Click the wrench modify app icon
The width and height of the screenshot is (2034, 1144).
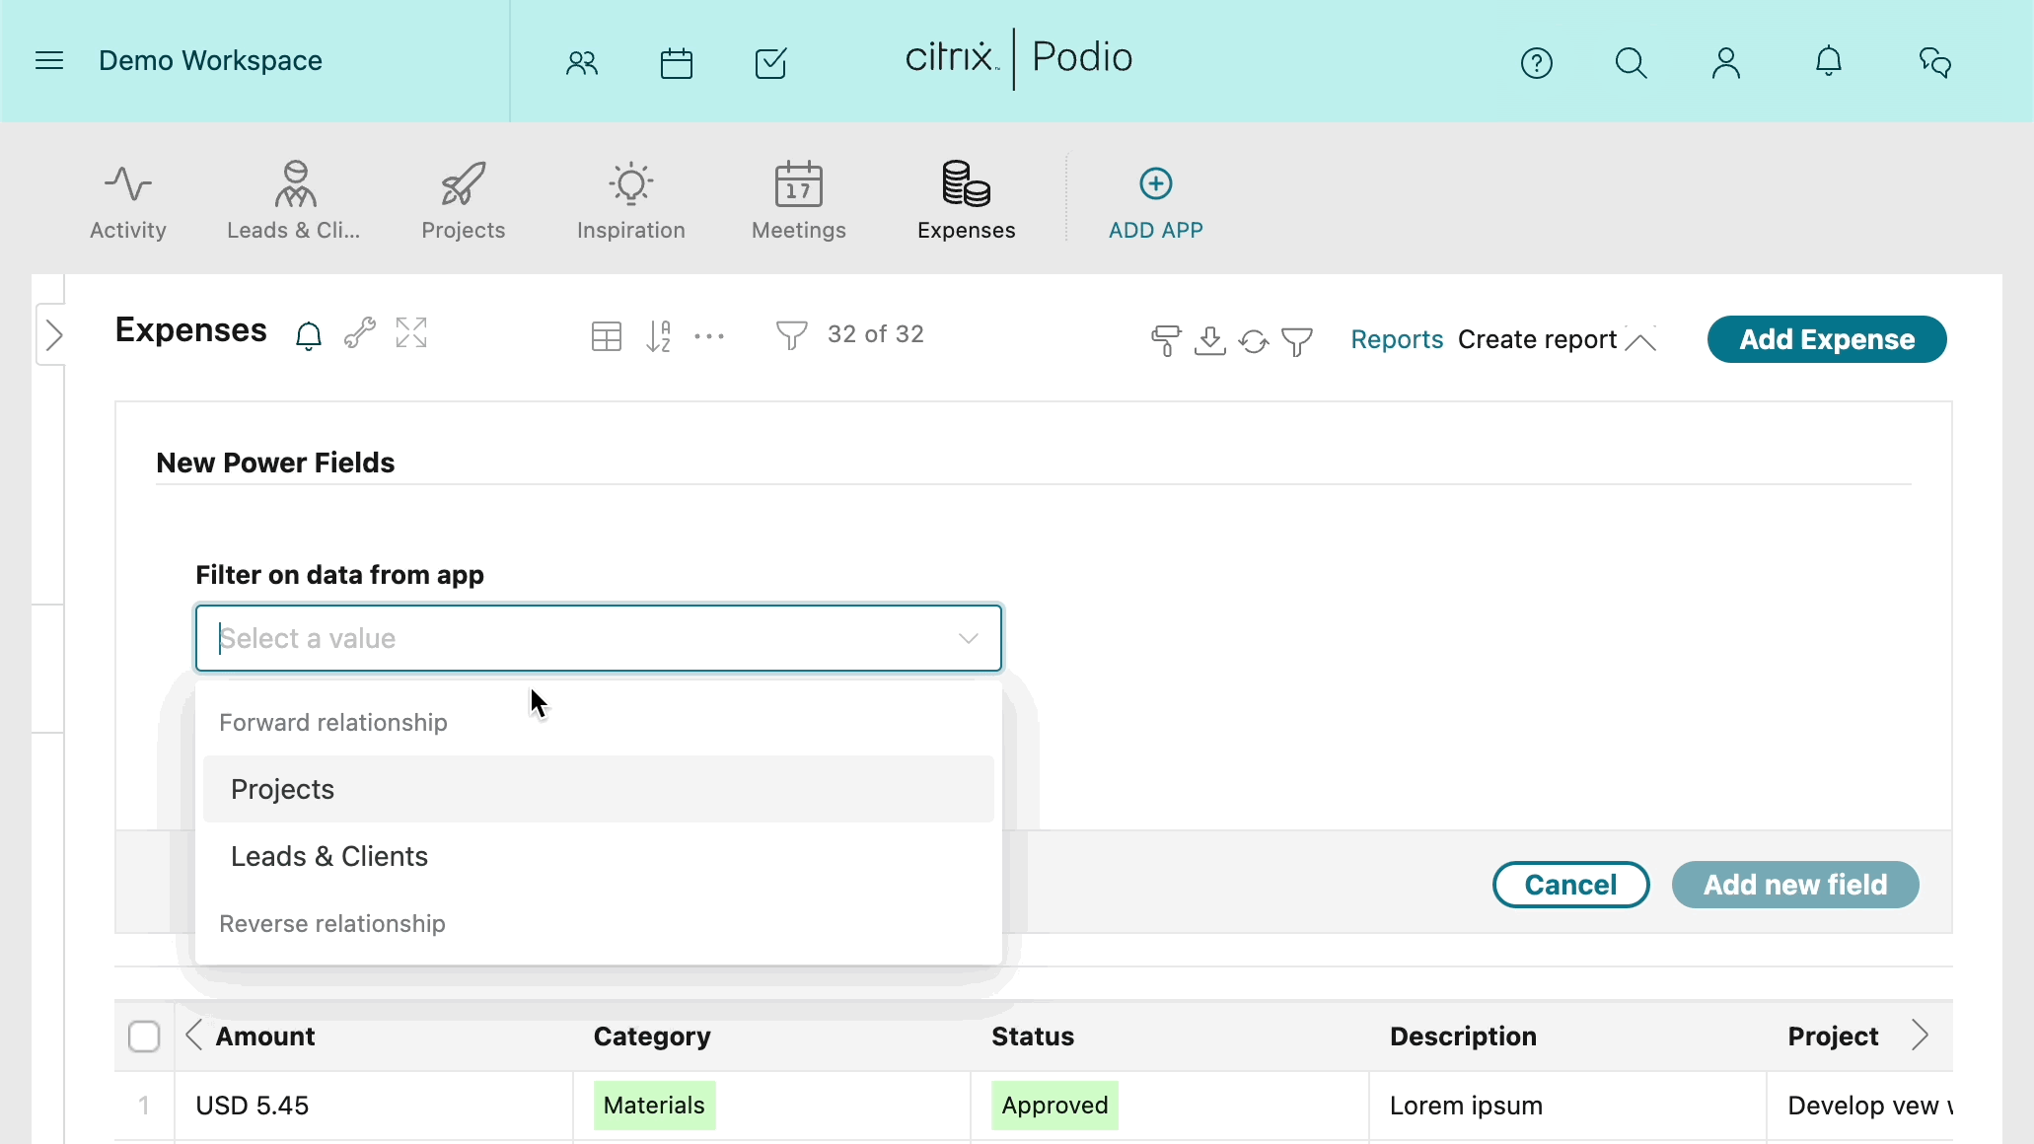coord(360,333)
